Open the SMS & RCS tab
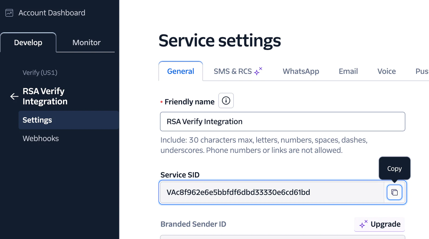Screen dimensions: 429x239 [238, 71]
